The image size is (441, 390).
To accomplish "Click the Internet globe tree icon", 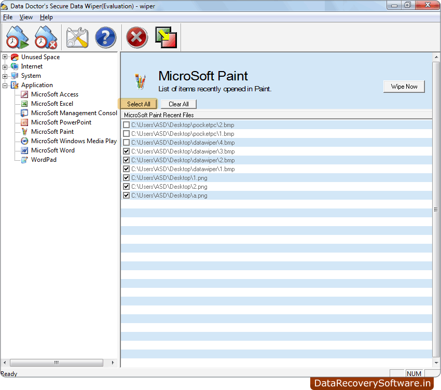I will (x=15, y=66).
